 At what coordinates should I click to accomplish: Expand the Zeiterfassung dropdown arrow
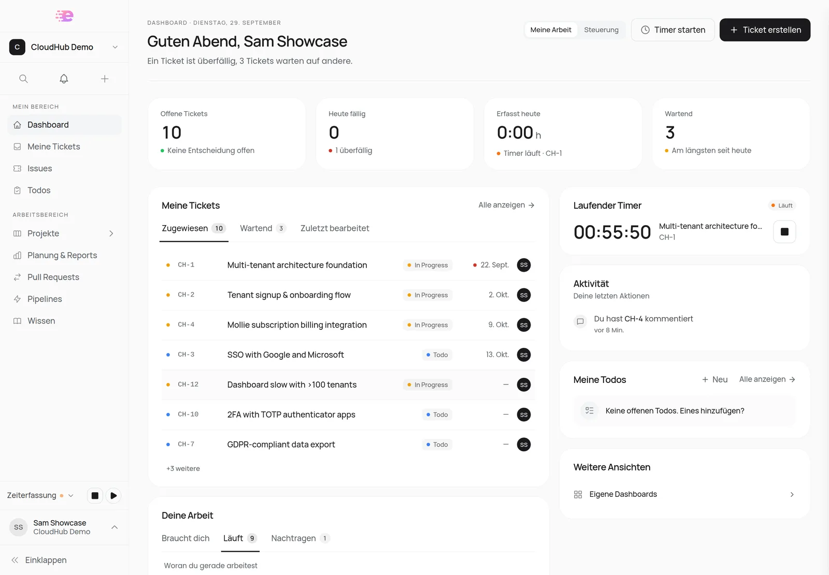click(71, 495)
